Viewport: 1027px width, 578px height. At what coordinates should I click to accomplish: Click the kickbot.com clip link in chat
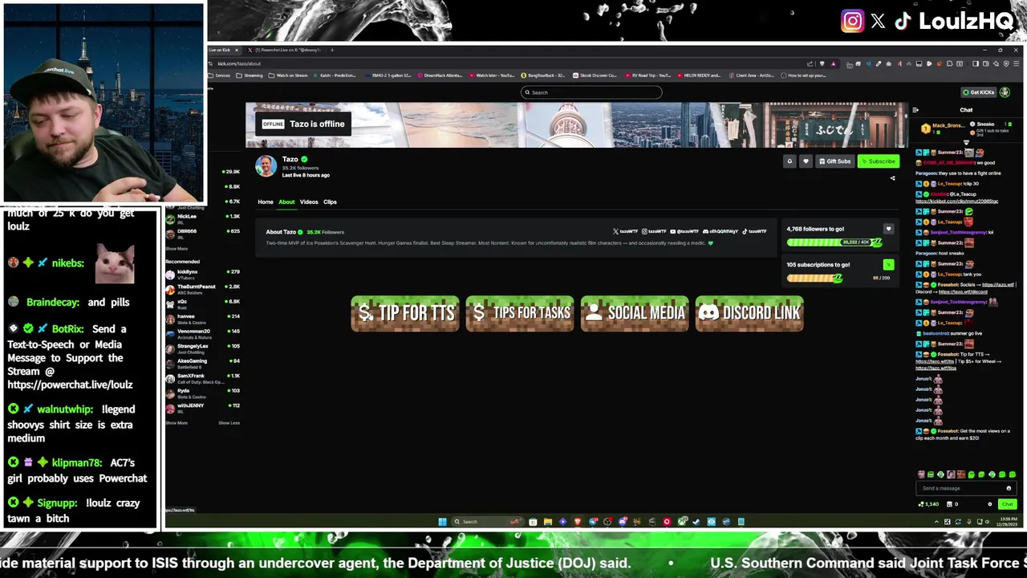click(956, 201)
